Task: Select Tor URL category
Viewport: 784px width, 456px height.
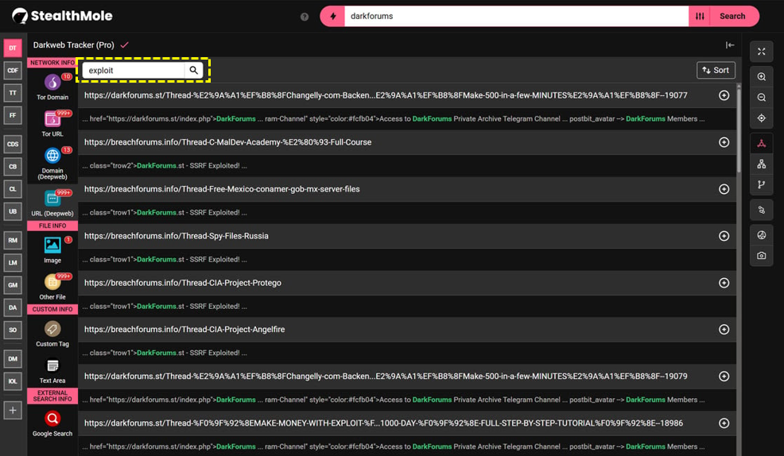Action: tap(52, 123)
